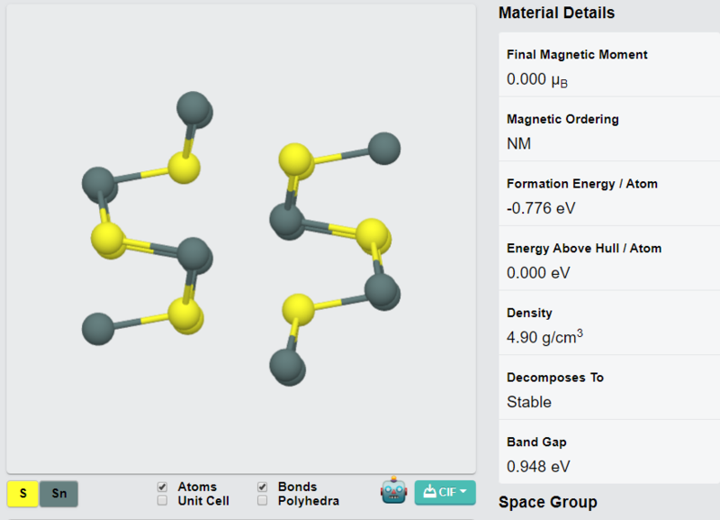720x520 pixels.
Task: Uncheck the Bonds checkbox
Action: [262, 487]
